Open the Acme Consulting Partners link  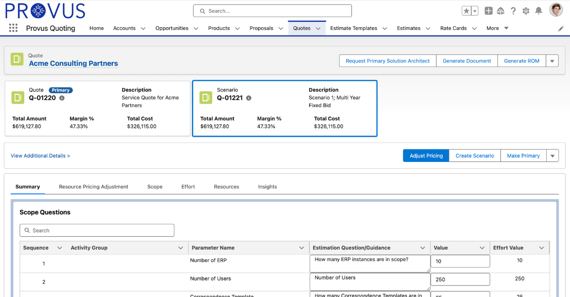(x=73, y=63)
